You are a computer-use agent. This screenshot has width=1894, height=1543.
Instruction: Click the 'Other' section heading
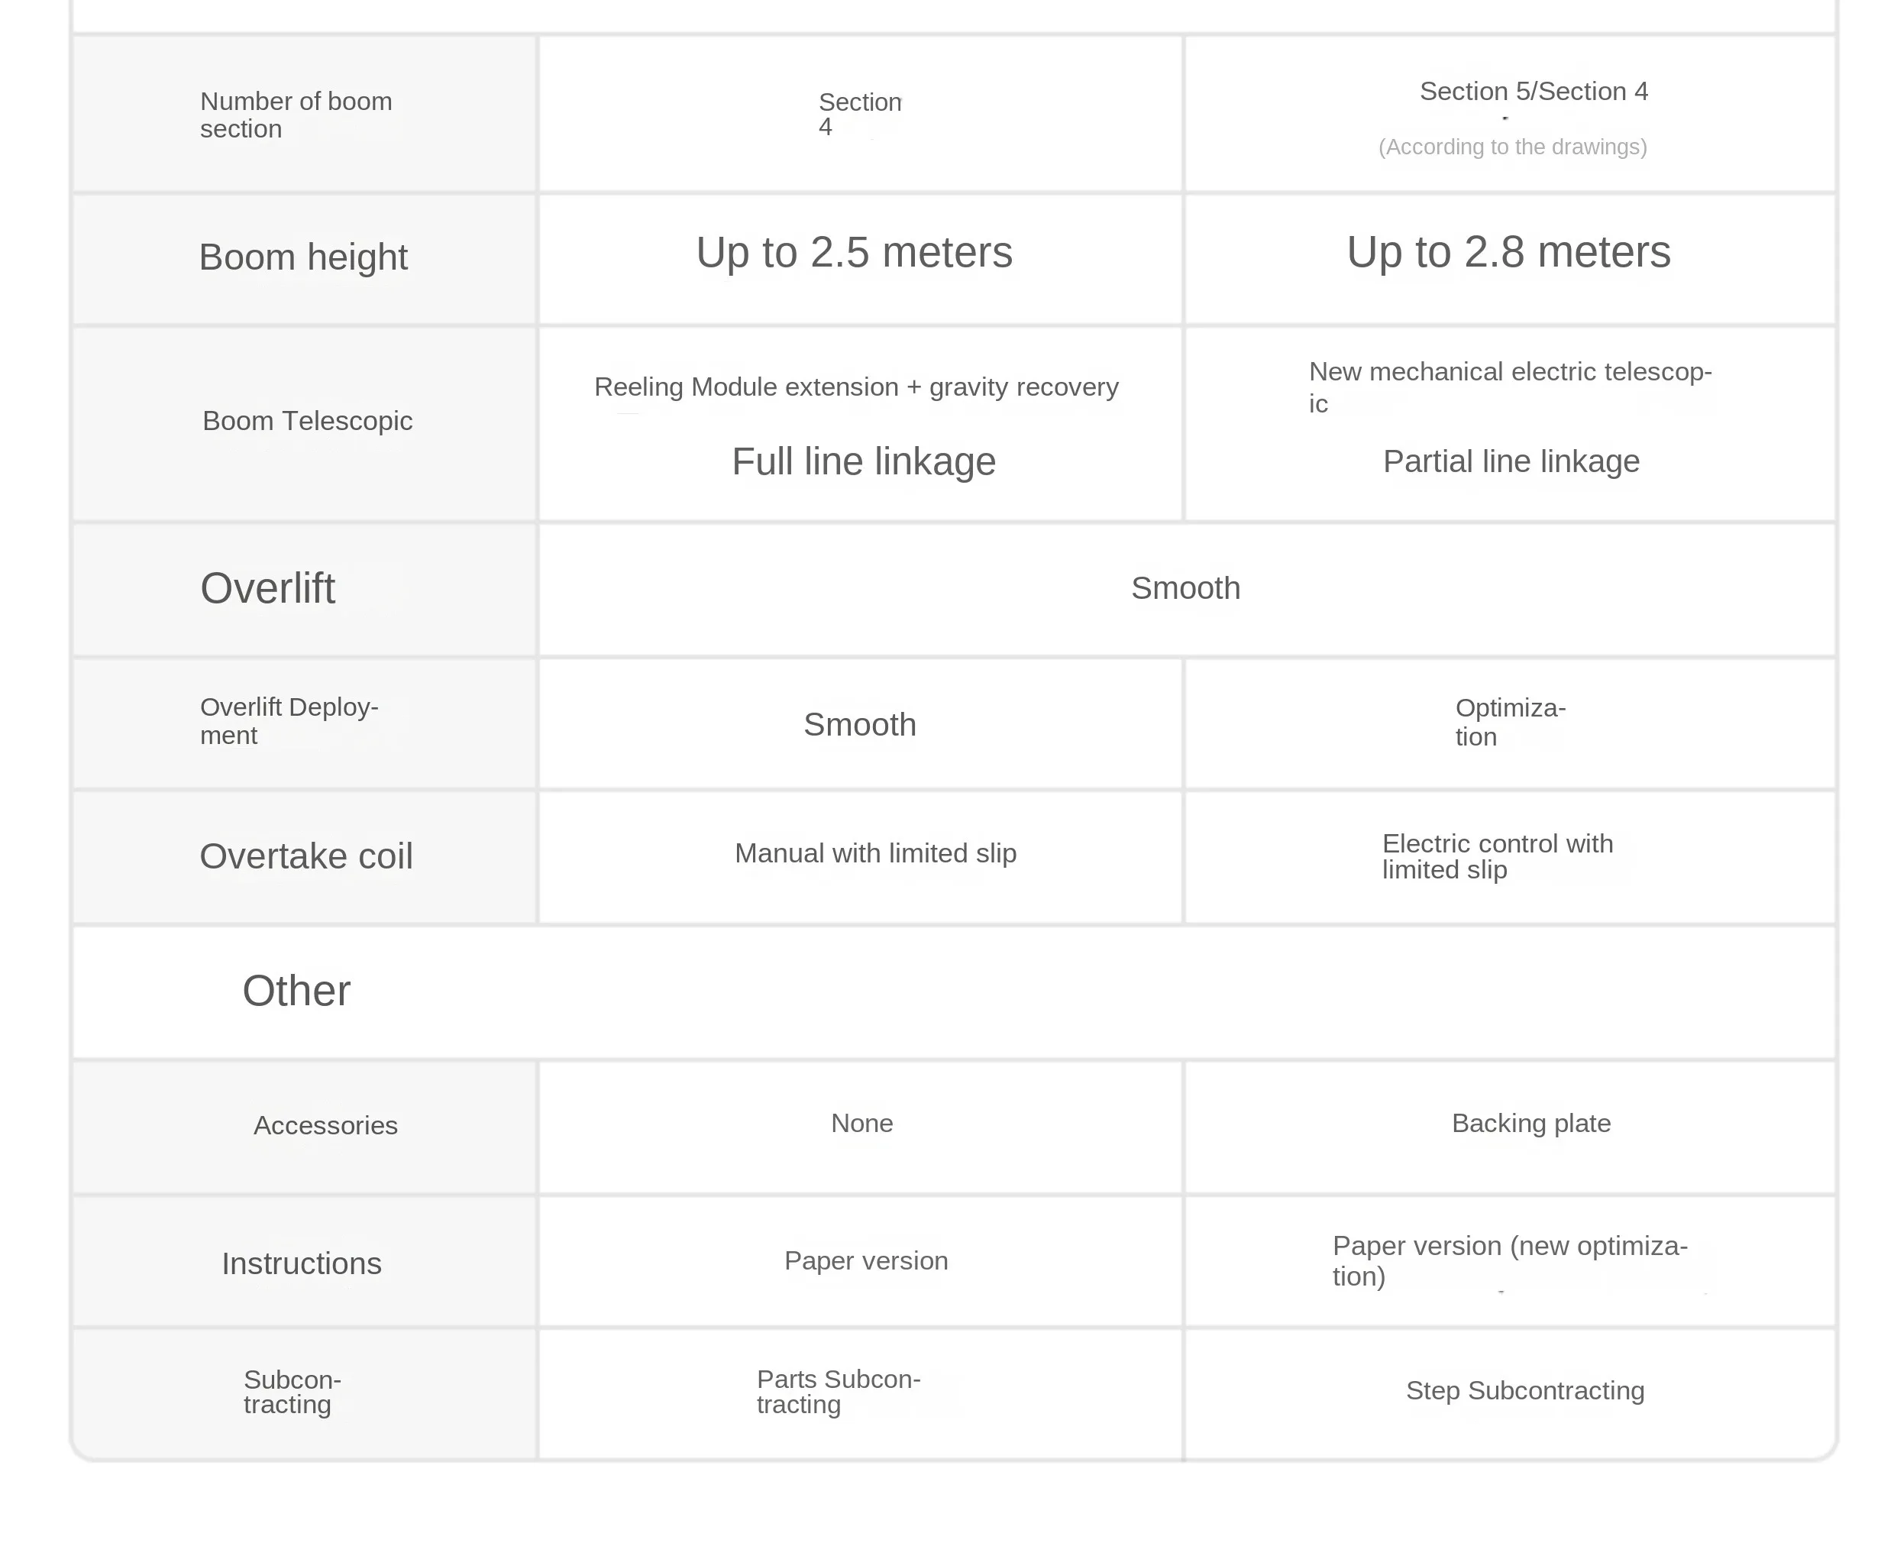tap(296, 991)
